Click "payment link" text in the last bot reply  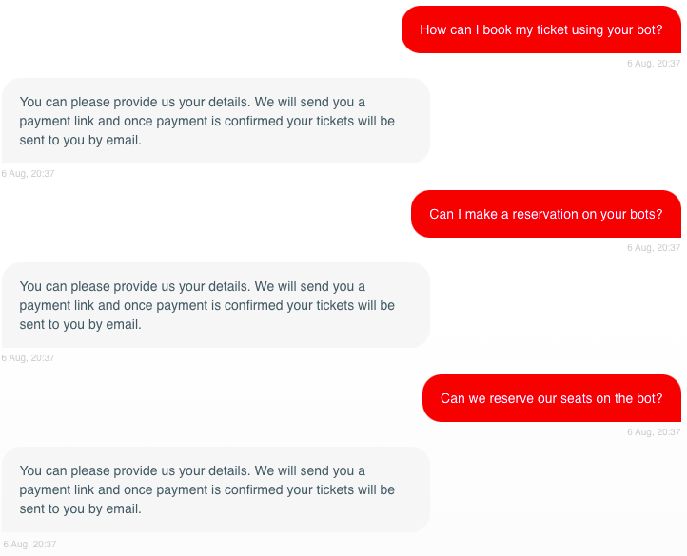pyautogui.click(x=56, y=490)
